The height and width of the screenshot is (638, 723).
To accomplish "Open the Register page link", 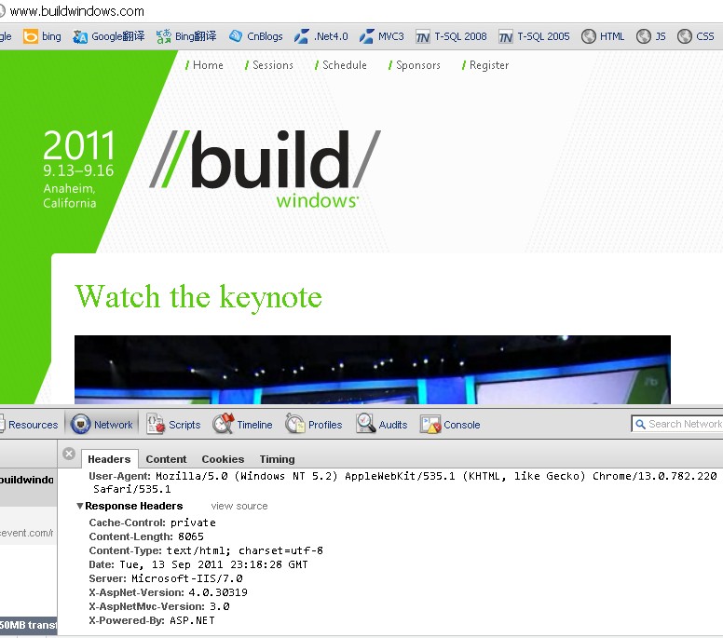I will point(485,65).
